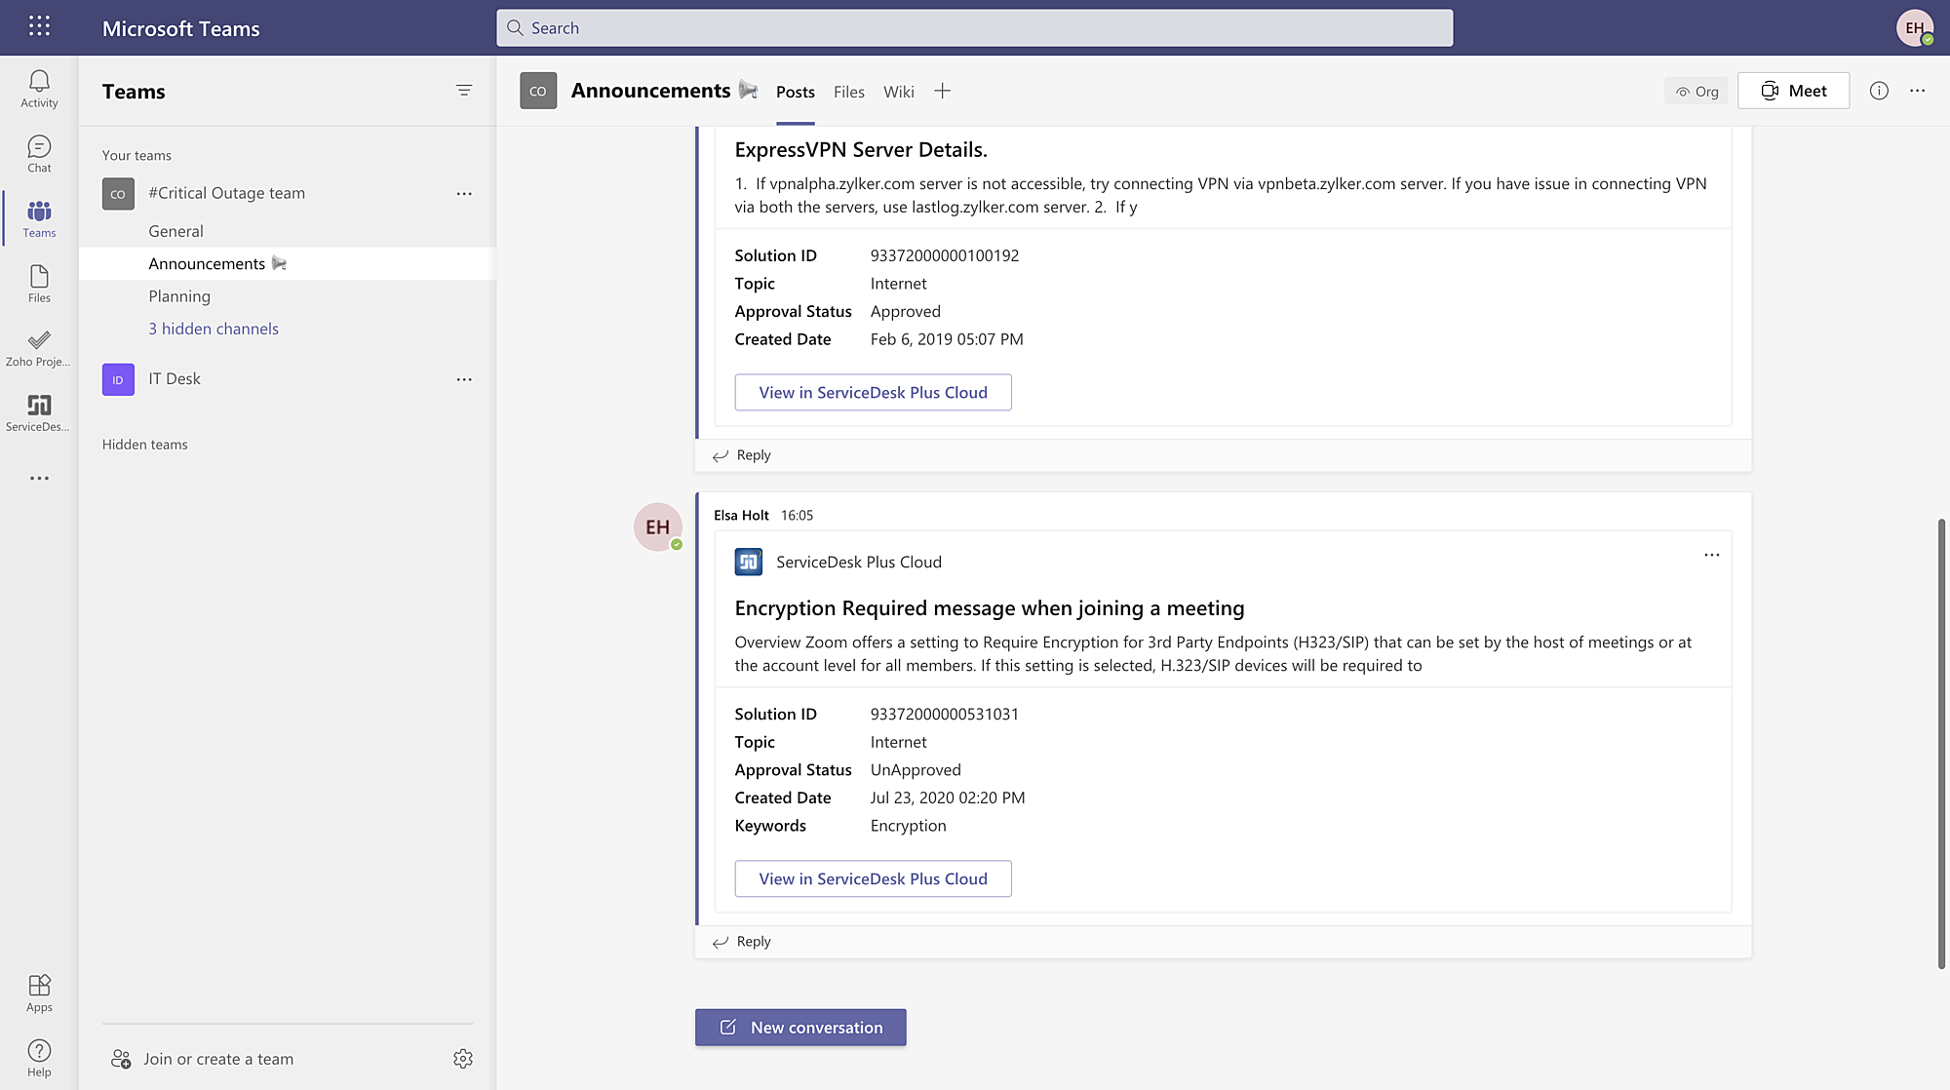Click Elsa Holt's message avatar
This screenshot has height=1090, width=1950.
click(x=658, y=527)
